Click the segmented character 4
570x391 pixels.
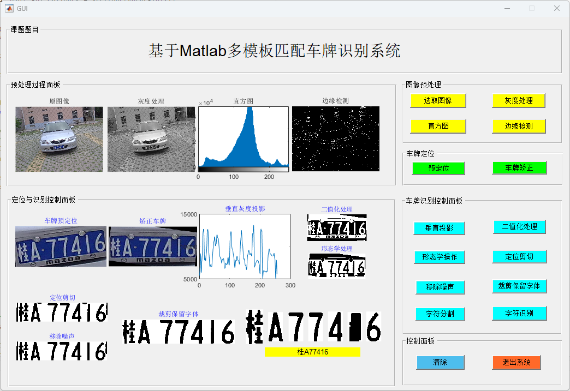coord(336,326)
